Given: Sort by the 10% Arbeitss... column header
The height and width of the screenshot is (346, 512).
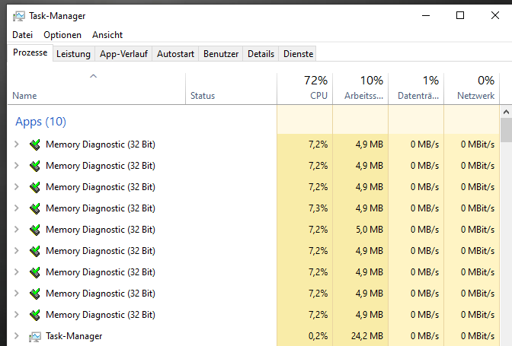Looking at the screenshot, I should pyautogui.click(x=360, y=88).
